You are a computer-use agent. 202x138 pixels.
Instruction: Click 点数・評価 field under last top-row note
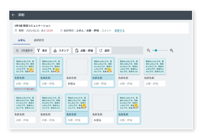(x=155, y=84)
